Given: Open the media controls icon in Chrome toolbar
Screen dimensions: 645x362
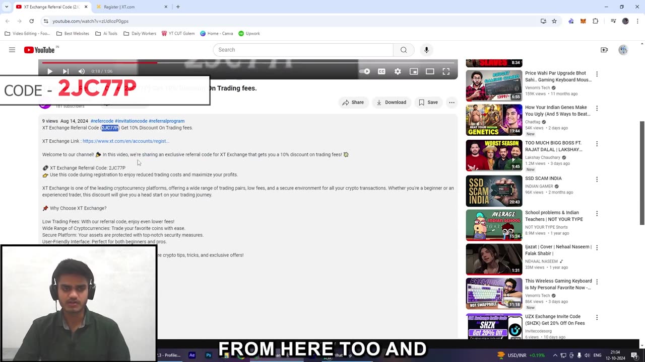Looking at the screenshot, I should (613, 21).
